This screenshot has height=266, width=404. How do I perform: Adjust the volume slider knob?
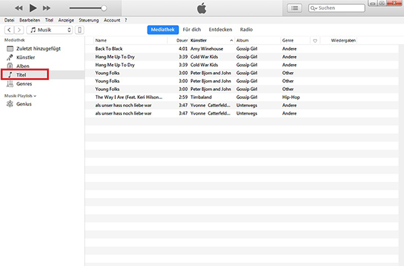[x=104, y=8]
